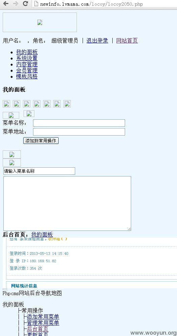The width and height of the screenshot is (177, 336).
Task: Go to 会员管理 section
Action: click(27, 70)
